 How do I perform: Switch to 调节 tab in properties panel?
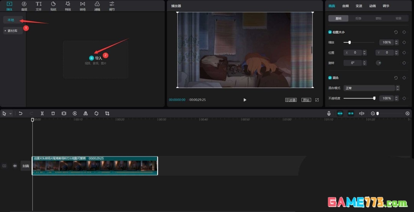tap(386, 6)
